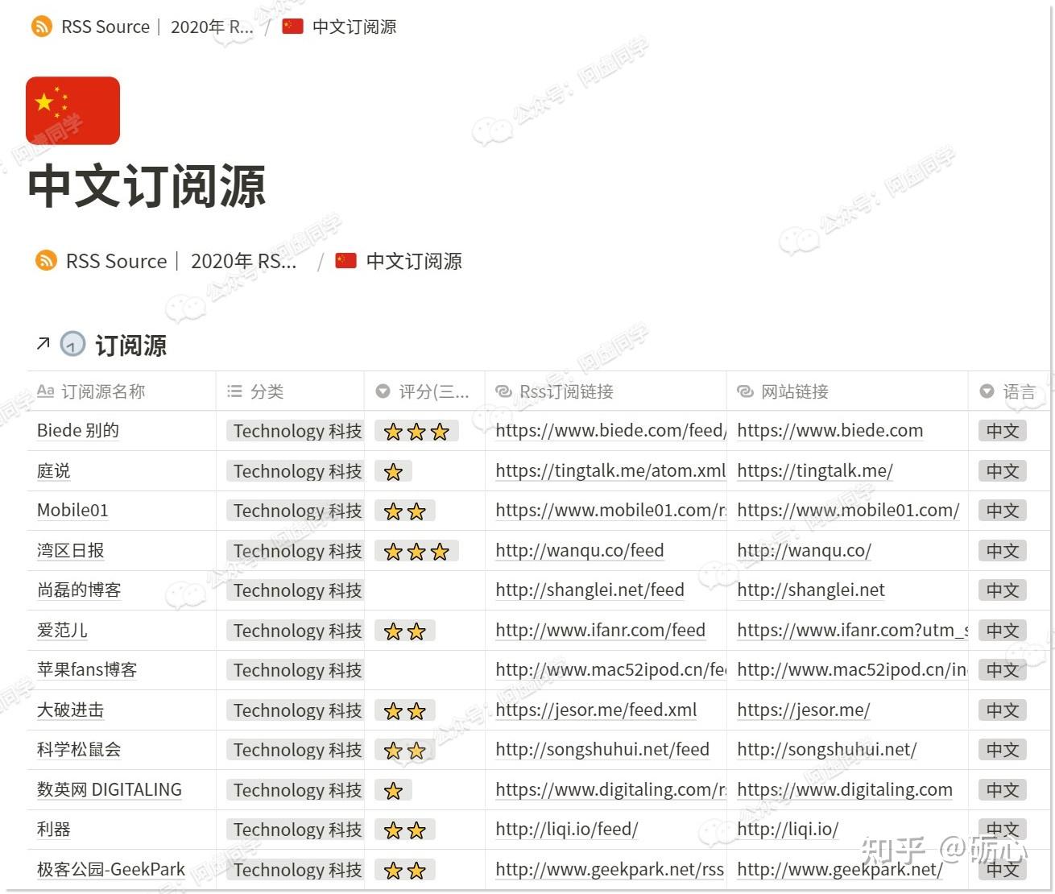The image size is (1055, 894).
Task: Click the list icon in the 分类 column header
Action: (234, 391)
